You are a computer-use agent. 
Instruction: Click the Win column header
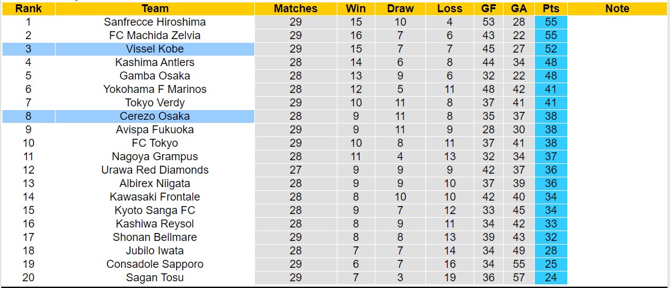point(356,9)
